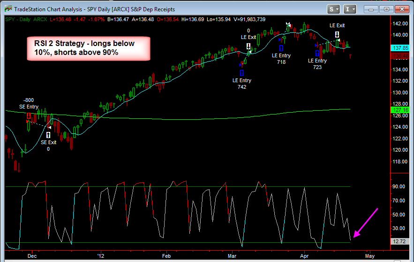Click the April LE Exit text label
414x262 pixels.
[x=337, y=25]
